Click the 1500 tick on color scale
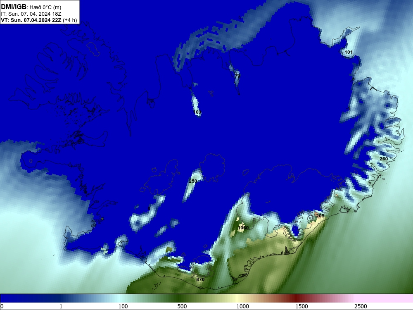Image resolution: width=413 pixels, height=310 pixels. 301,306
